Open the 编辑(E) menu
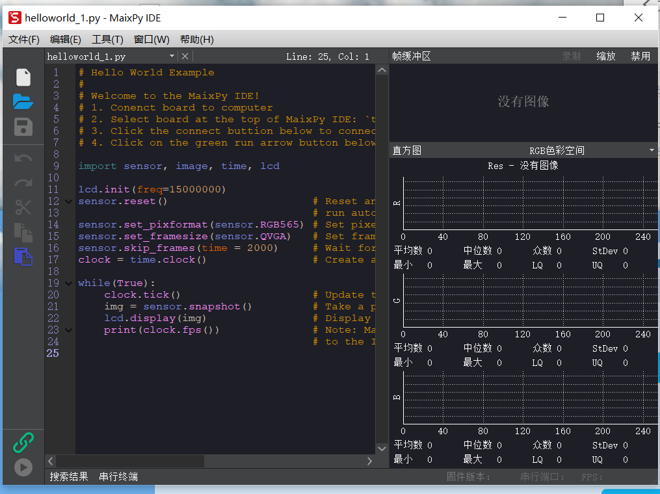 click(x=65, y=40)
